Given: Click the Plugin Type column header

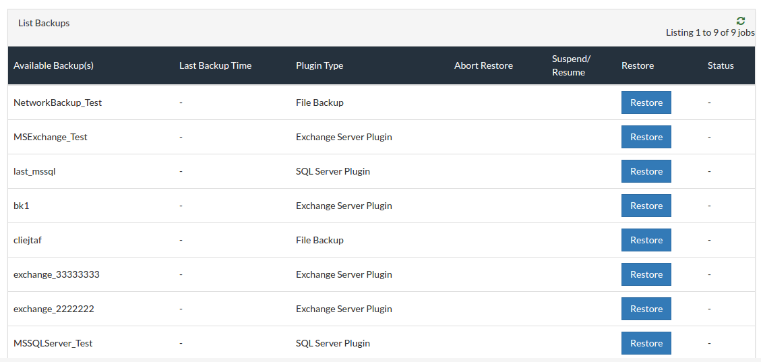Looking at the screenshot, I should coord(319,65).
